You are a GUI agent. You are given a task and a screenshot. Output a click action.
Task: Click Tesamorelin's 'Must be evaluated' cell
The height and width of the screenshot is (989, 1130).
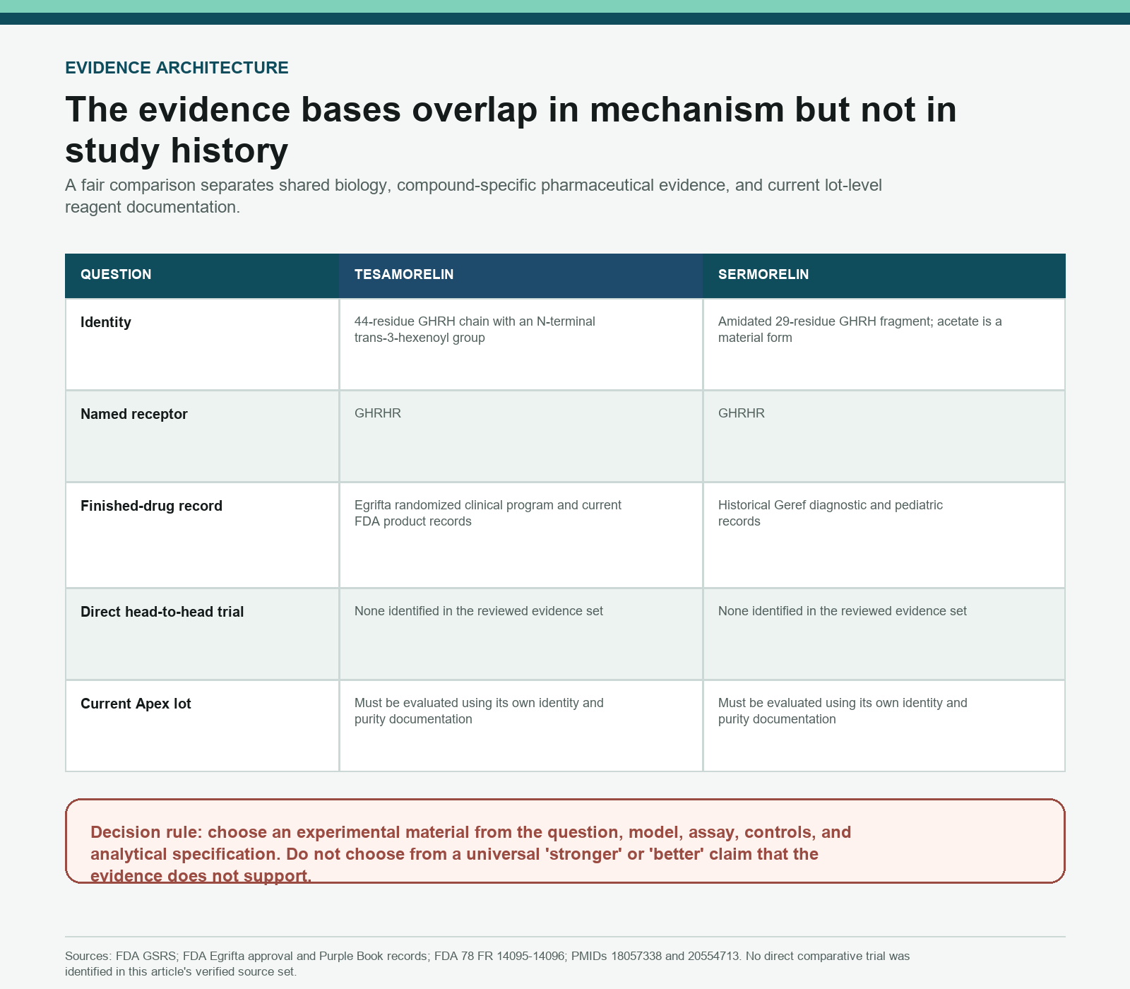[521, 726]
